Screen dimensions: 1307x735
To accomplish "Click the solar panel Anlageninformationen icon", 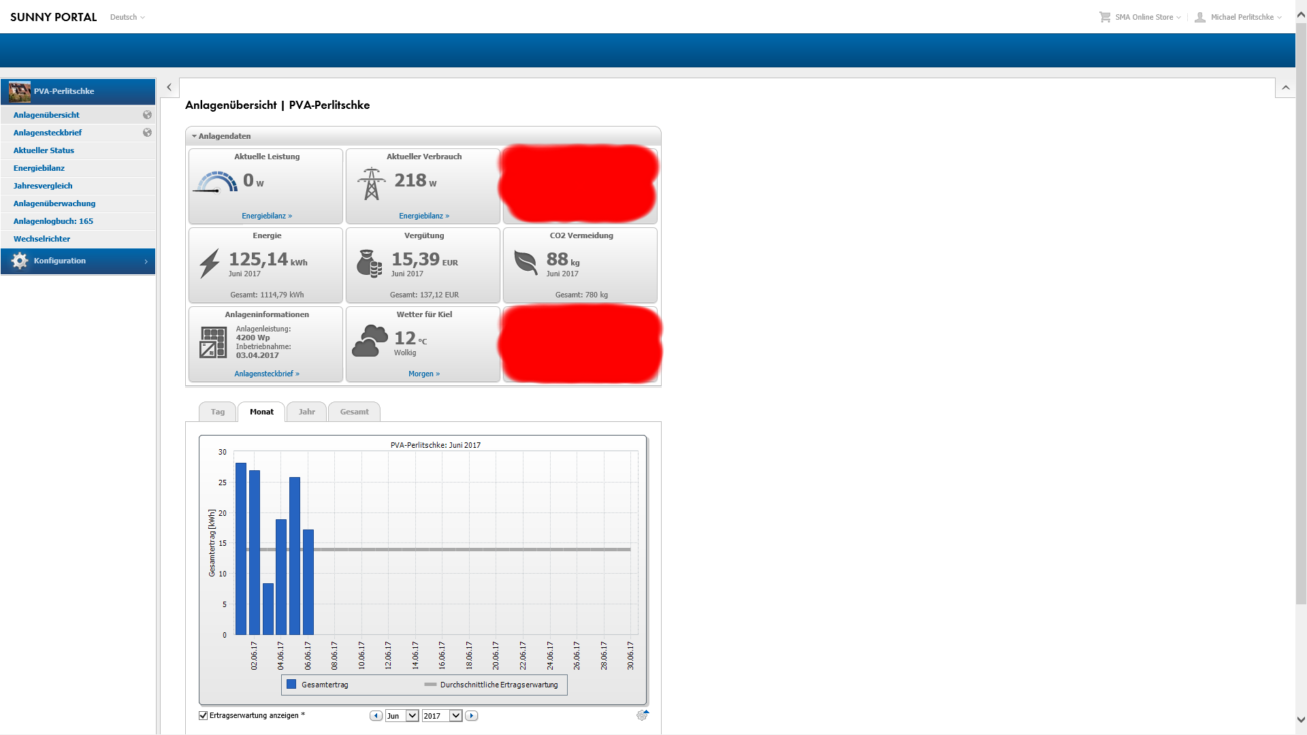I will (x=213, y=342).
